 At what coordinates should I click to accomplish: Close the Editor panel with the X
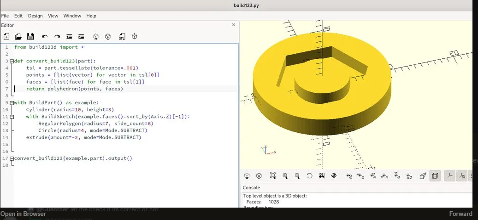[233, 25]
